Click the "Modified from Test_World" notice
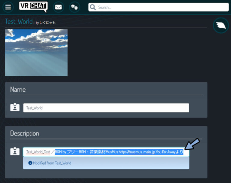Image resolution: width=231 pixels, height=183 pixels. coord(52,163)
